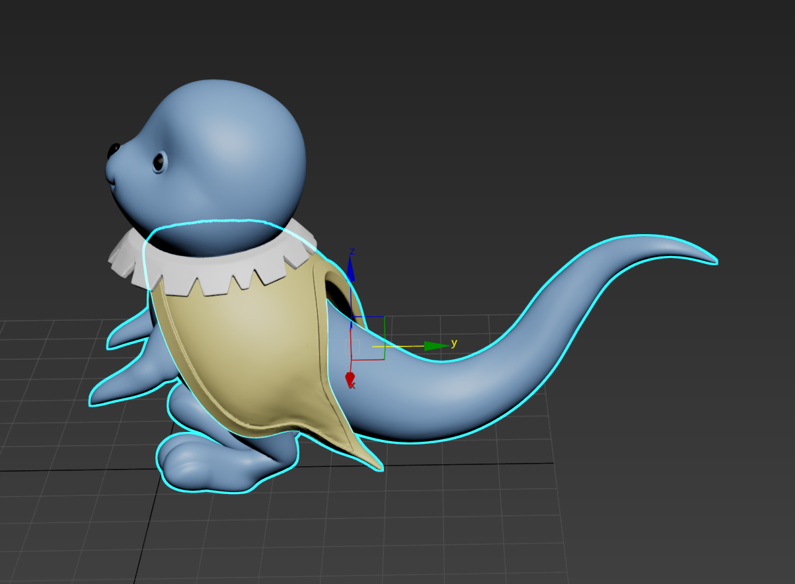Select the character's black nose
Image resolution: width=795 pixels, height=584 pixels.
coord(113,151)
